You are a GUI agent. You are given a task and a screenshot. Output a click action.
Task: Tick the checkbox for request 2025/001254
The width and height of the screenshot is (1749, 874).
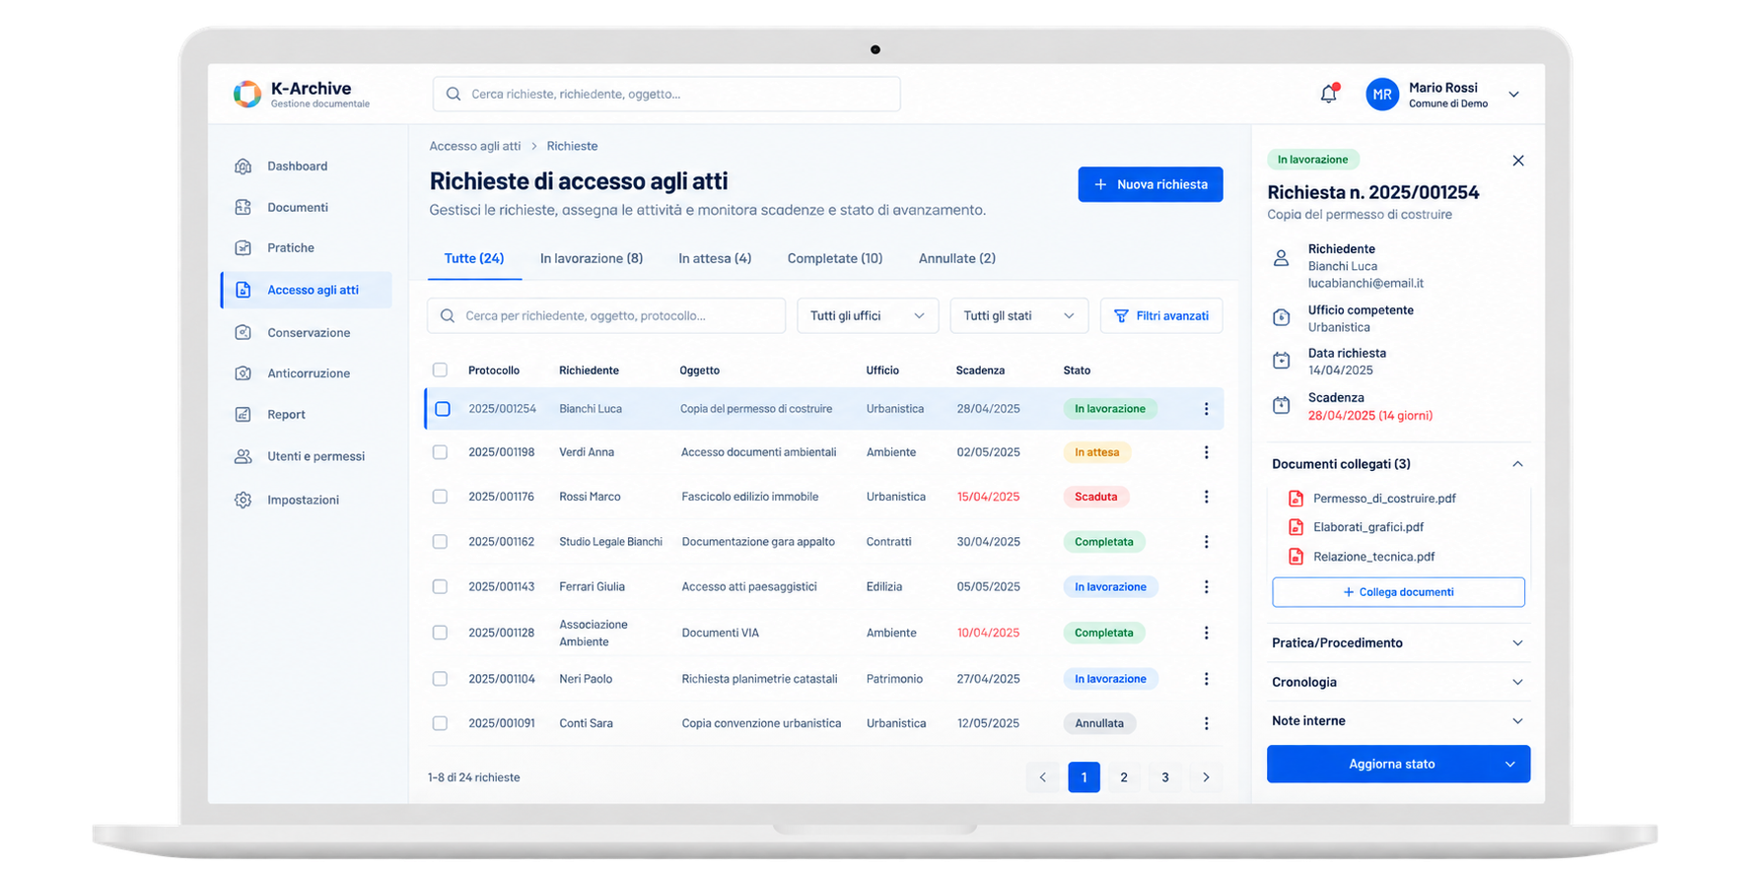[x=443, y=409]
